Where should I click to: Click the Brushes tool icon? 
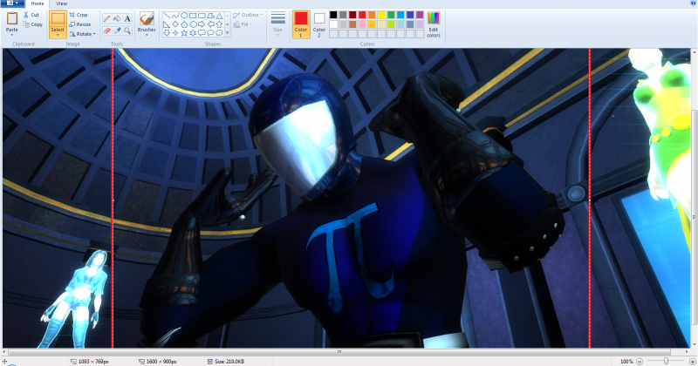[147, 18]
